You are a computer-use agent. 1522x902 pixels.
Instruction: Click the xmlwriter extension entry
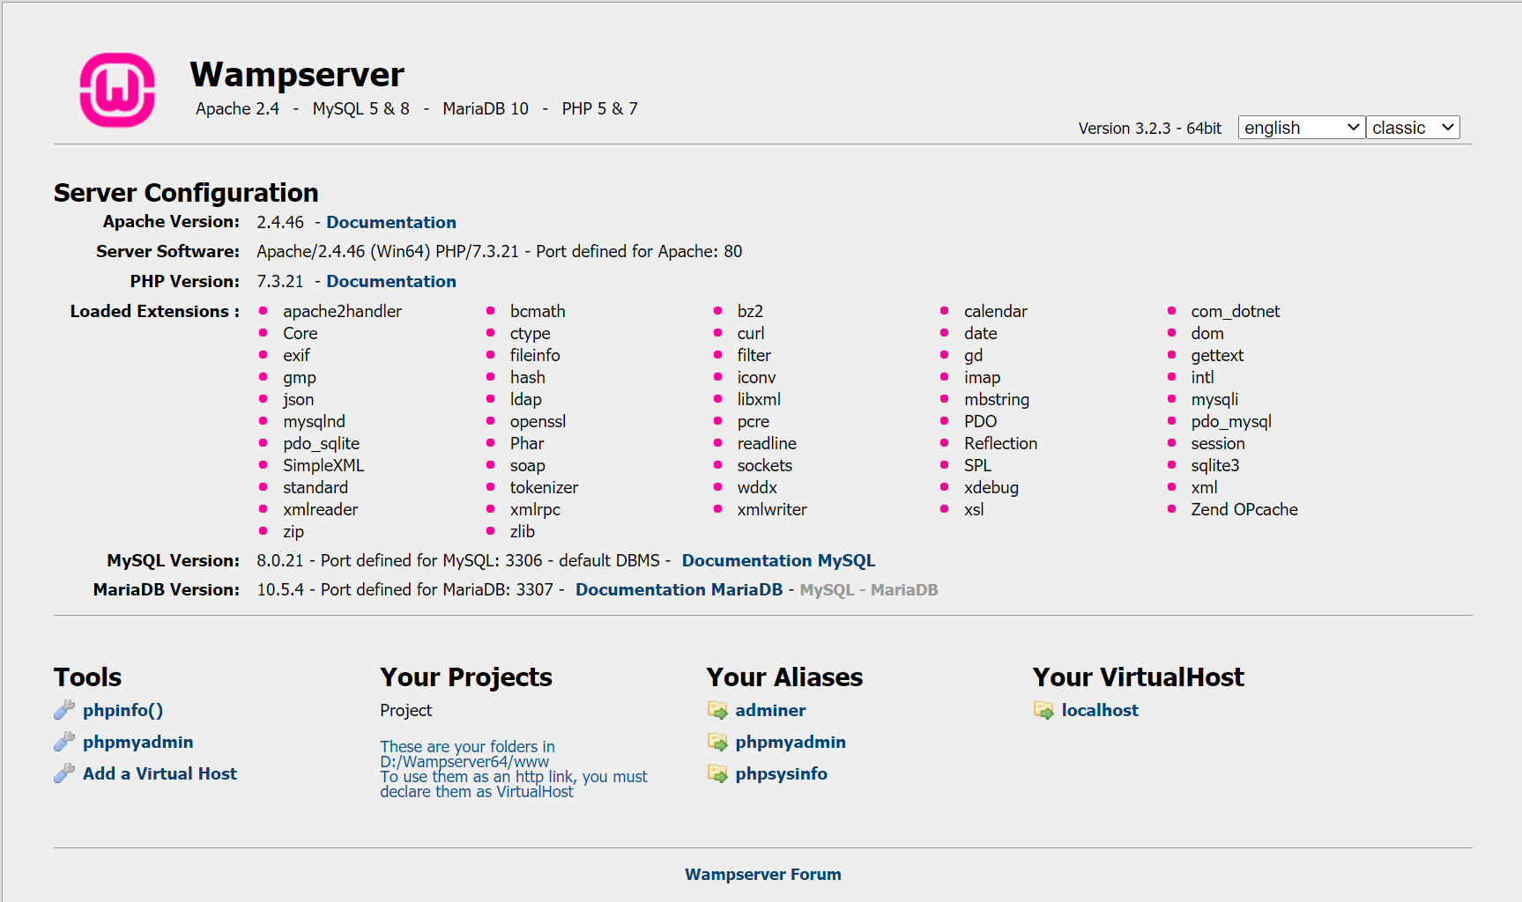click(x=771, y=509)
